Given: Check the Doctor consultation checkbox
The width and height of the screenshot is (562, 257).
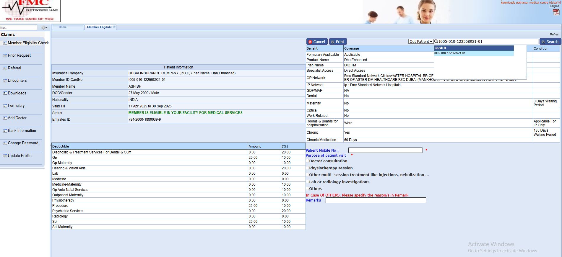Looking at the screenshot, I should tap(308, 161).
